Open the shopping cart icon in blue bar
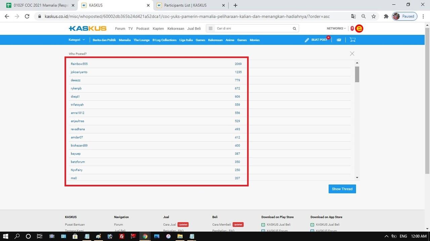 [x=352, y=40]
